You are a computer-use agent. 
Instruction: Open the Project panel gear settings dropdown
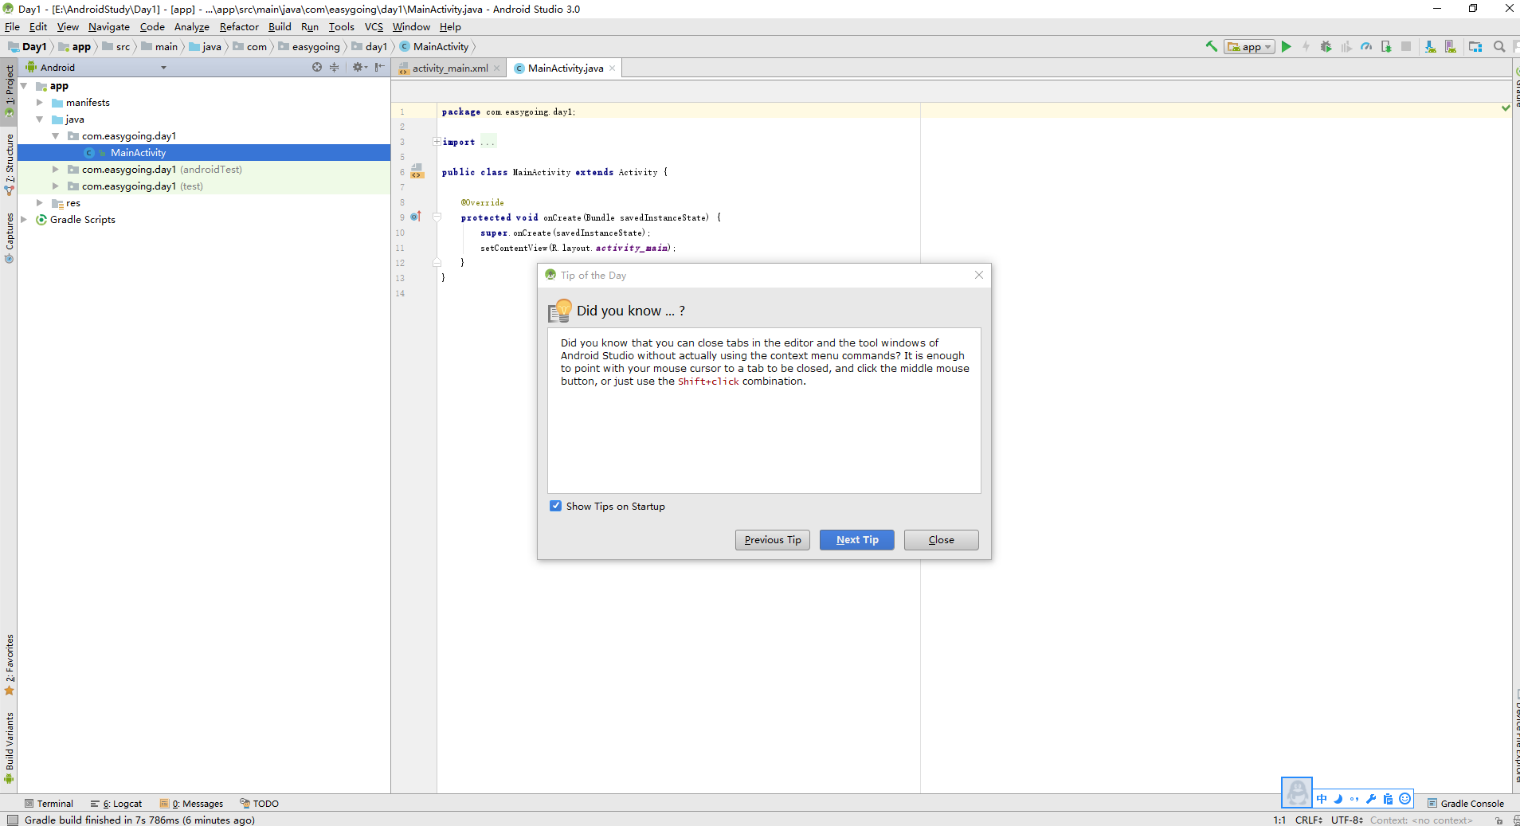359,67
